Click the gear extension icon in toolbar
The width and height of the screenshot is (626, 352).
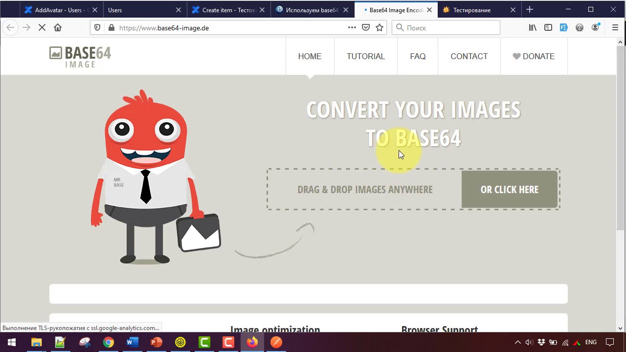click(580, 28)
